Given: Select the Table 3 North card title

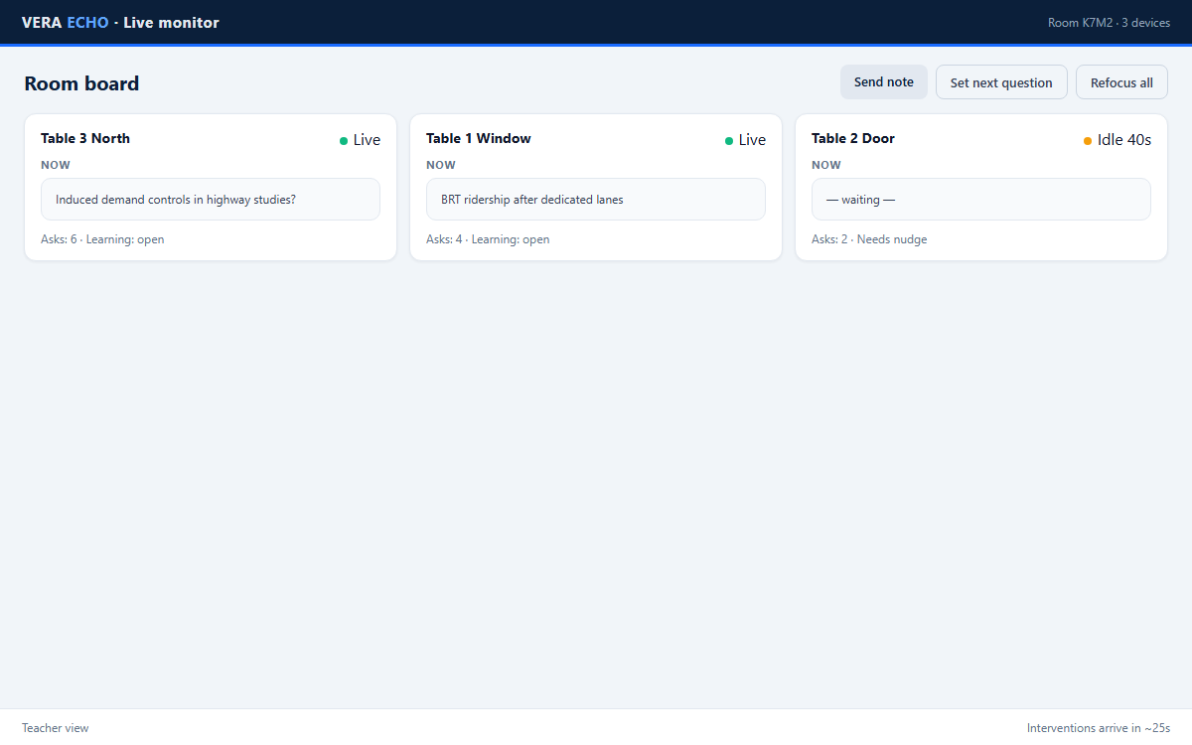Looking at the screenshot, I should [x=85, y=138].
